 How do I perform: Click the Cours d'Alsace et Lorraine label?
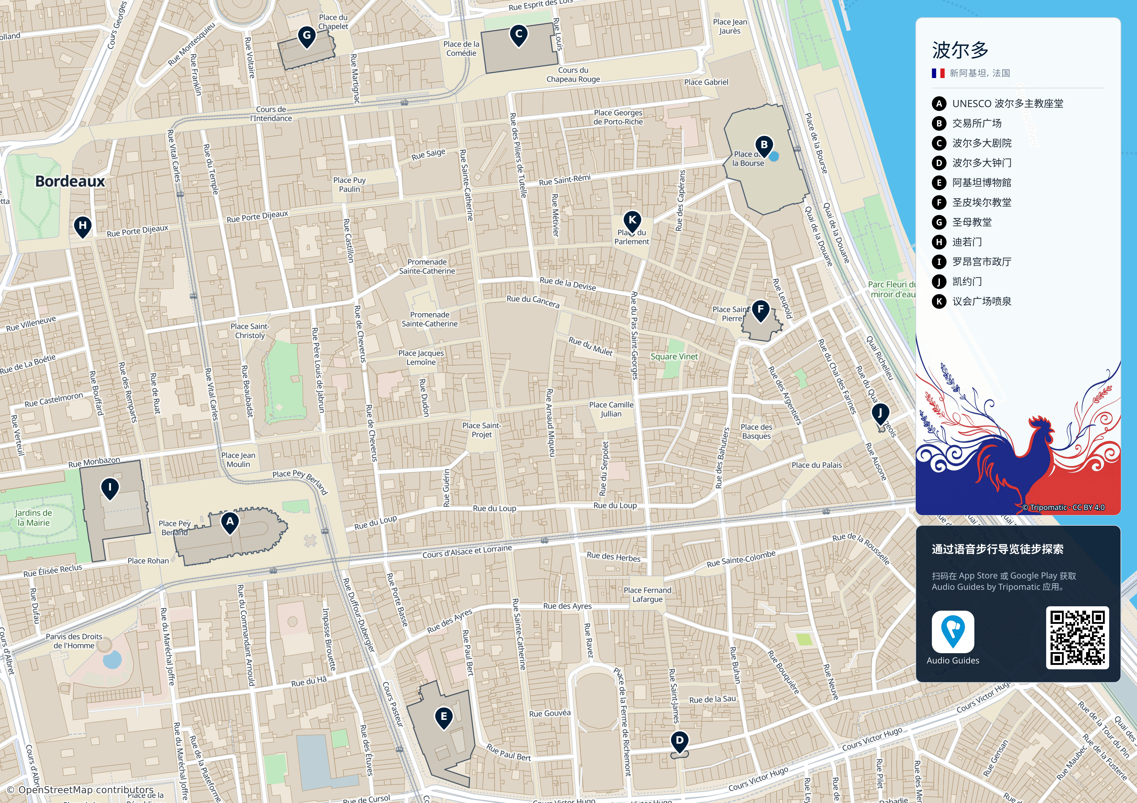click(x=467, y=551)
